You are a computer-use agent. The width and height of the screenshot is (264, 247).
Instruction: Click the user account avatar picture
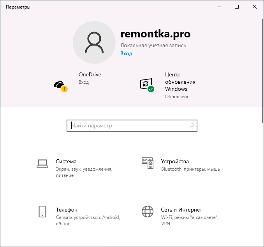94,42
